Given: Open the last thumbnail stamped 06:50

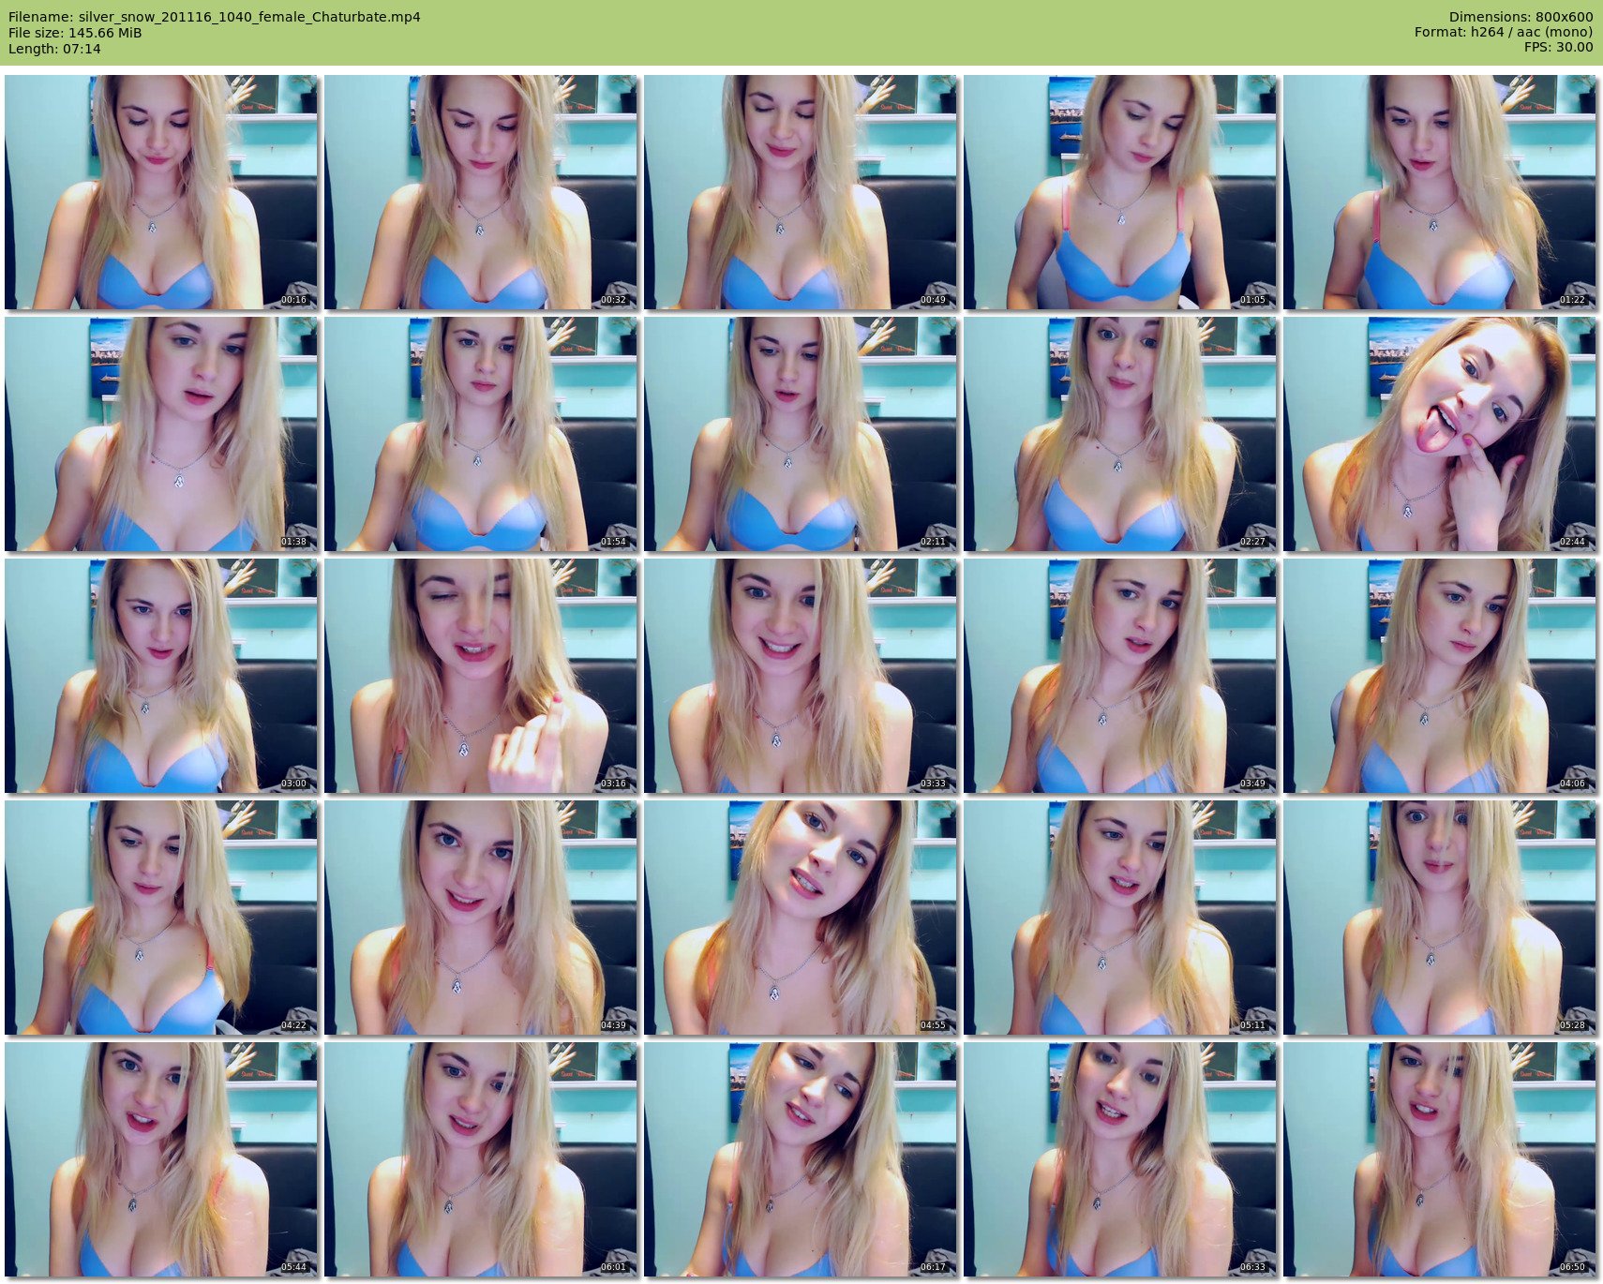Looking at the screenshot, I should (x=1440, y=1159).
